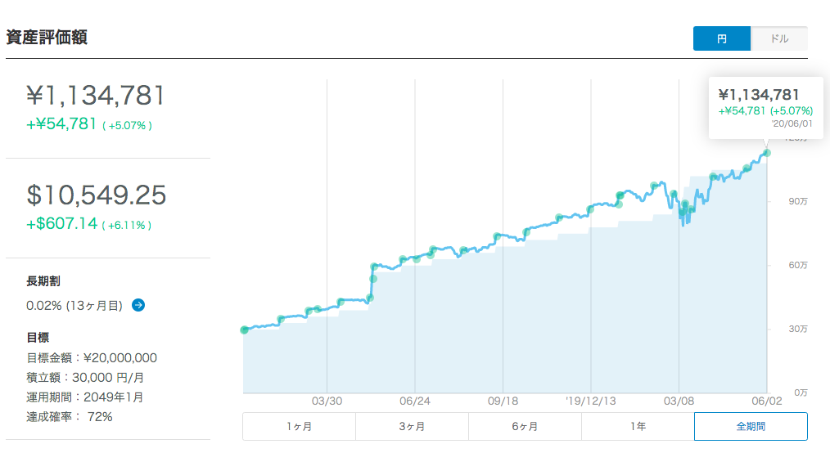Click the first green marker at chart start
830x453 pixels.
pyautogui.click(x=244, y=330)
